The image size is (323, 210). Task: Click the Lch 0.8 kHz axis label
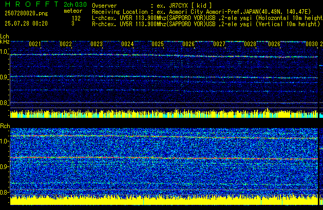[x=4, y=103]
